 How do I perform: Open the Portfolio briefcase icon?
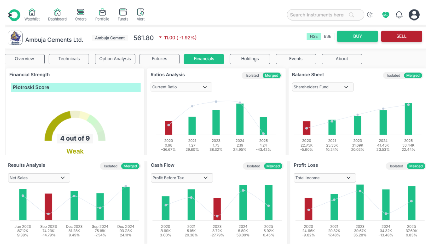click(102, 12)
